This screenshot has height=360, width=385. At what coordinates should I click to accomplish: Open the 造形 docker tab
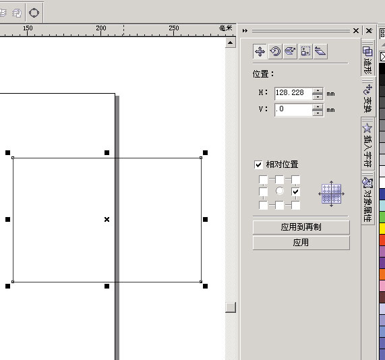(367, 59)
